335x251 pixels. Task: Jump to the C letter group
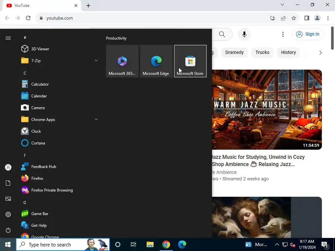pos(25,73)
